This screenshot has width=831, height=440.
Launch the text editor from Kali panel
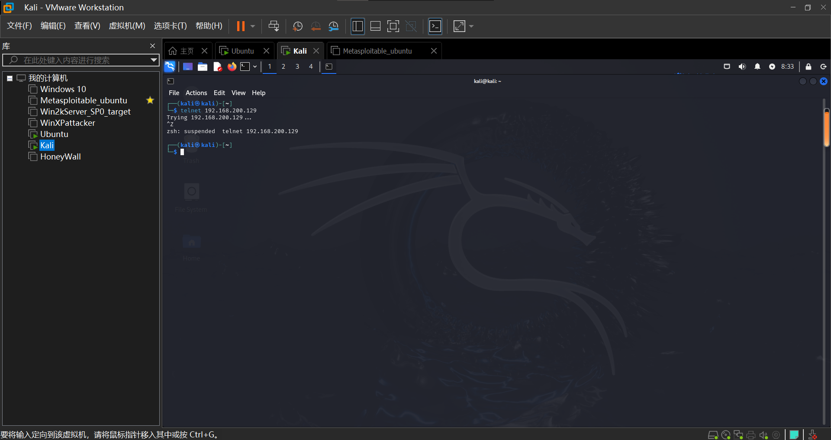pyautogui.click(x=217, y=67)
